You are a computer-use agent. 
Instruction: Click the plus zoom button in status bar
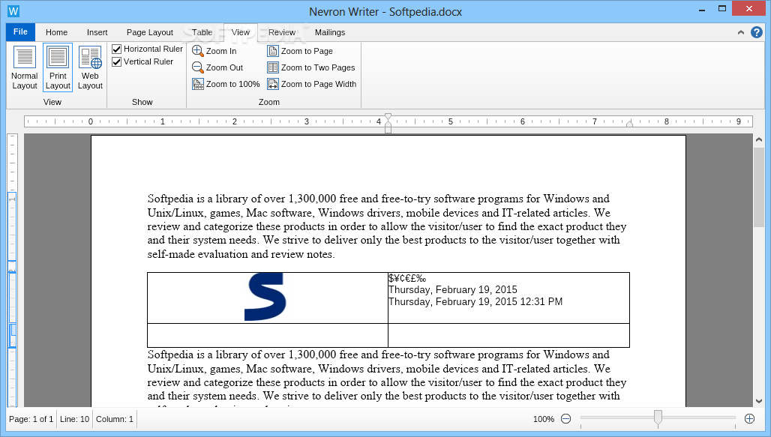749,419
